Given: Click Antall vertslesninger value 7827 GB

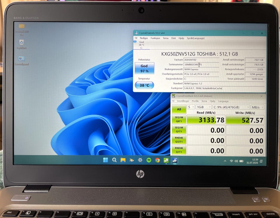Looking at the screenshot, I should click(x=255, y=60).
